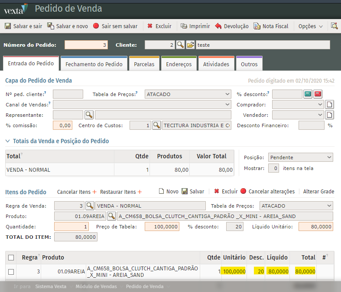
Task: Click Alterar Grade button
Action: 318,192
